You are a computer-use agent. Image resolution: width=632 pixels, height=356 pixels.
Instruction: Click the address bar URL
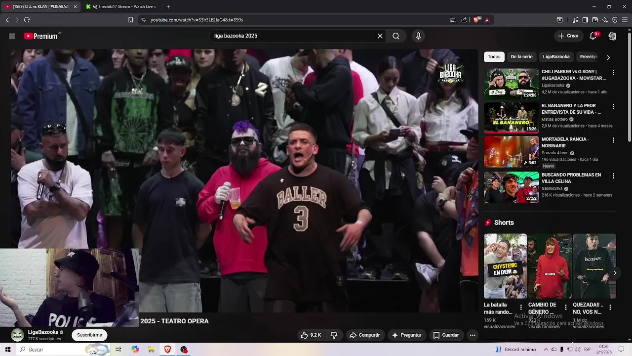(x=197, y=20)
